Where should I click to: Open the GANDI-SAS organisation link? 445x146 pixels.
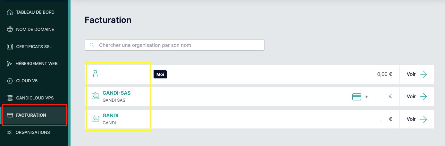116,93
